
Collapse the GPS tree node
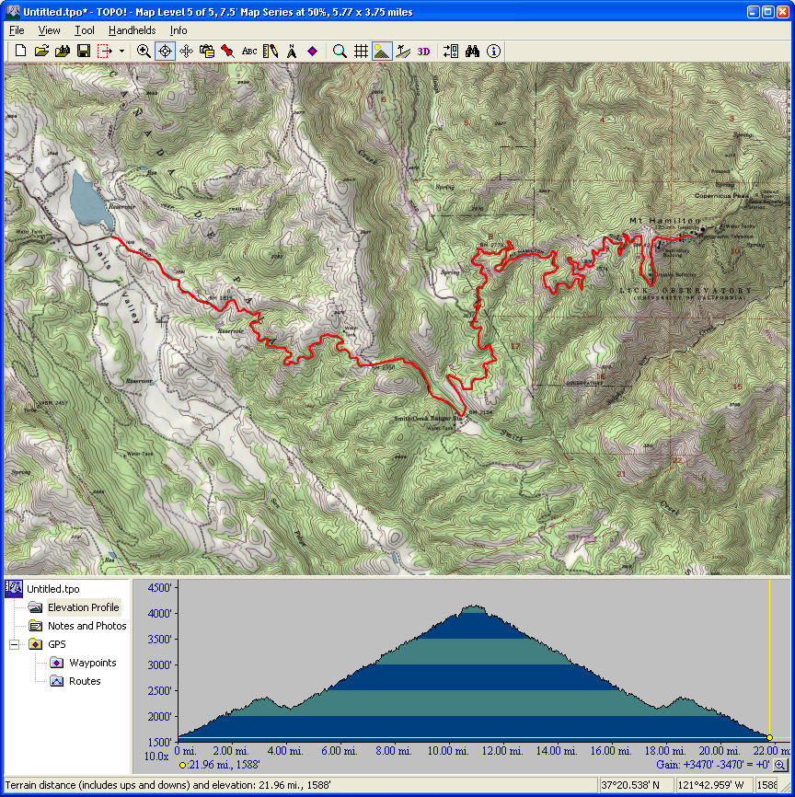[15, 644]
